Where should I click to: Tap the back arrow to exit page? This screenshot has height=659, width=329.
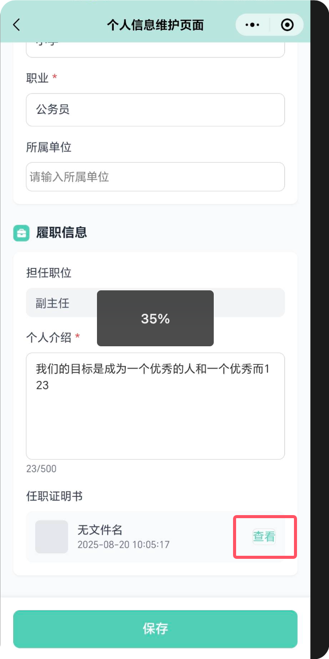15,24
